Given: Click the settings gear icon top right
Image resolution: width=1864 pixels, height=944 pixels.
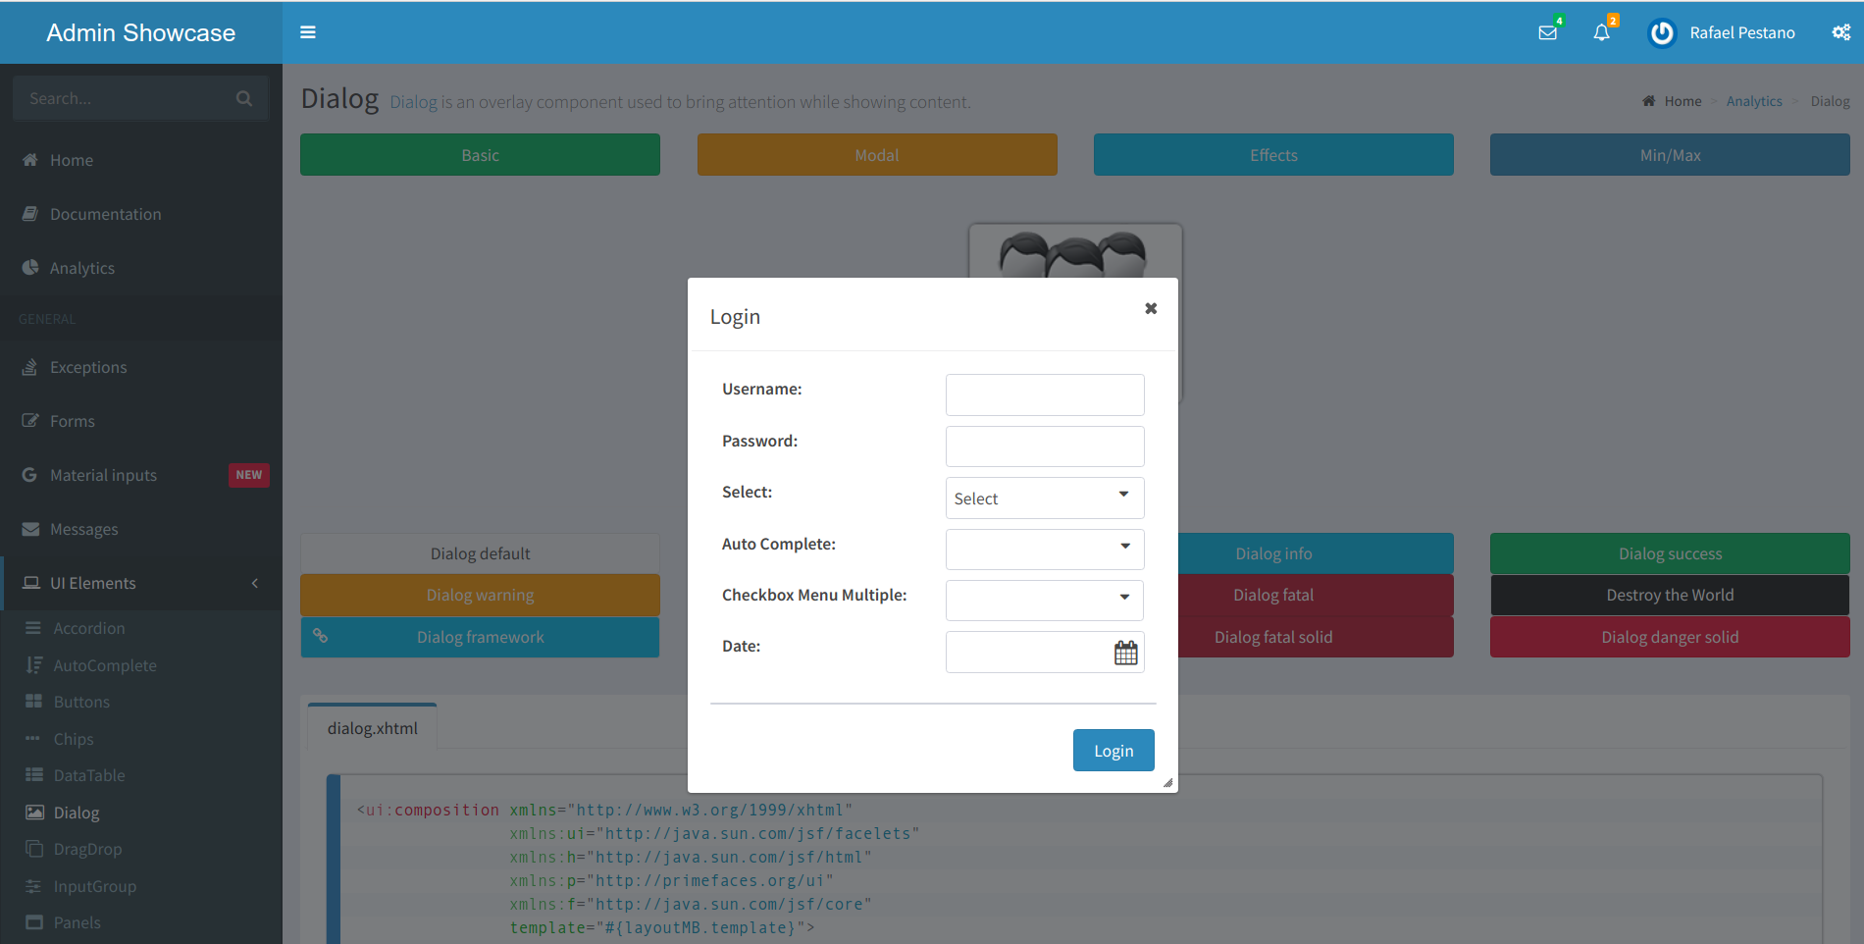Looking at the screenshot, I should click(x=1839, y=32).
